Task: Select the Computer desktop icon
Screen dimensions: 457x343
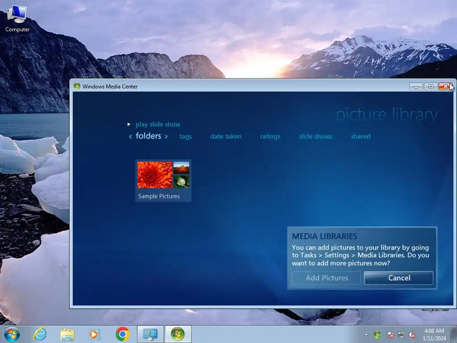Action: coord(17,19)
